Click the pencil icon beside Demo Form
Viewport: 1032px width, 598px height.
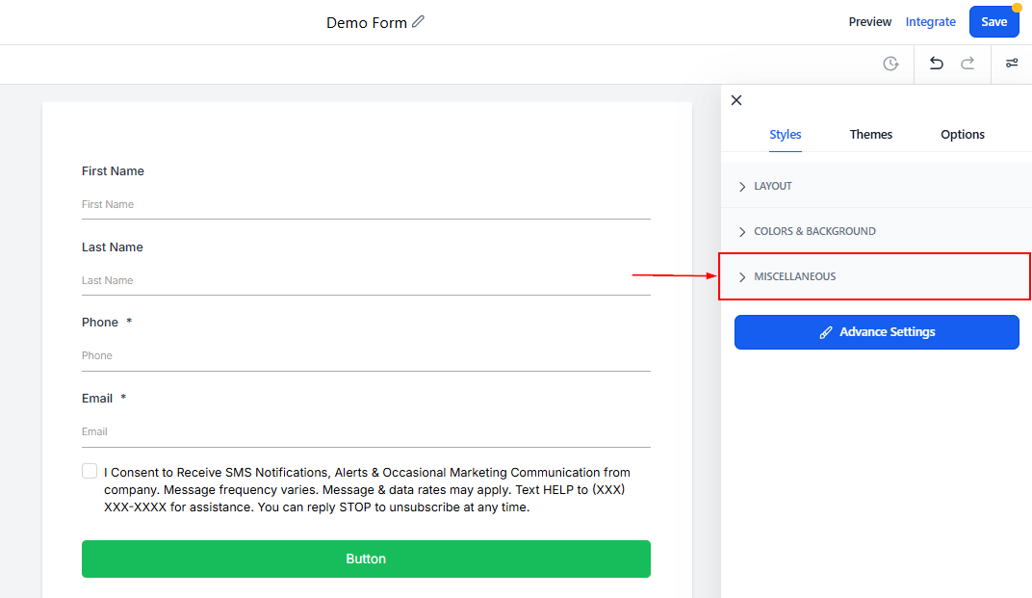click(418, 22)
